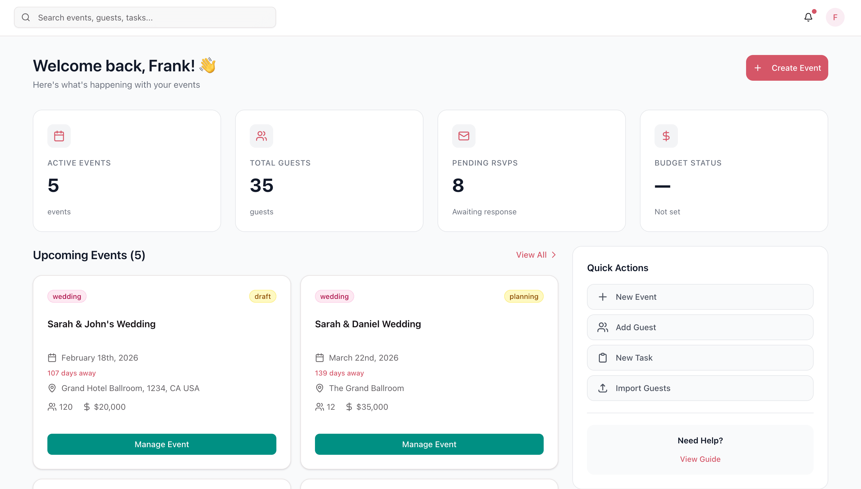
Task: Click the New Task clipboard icon
Action: [603, 357]
